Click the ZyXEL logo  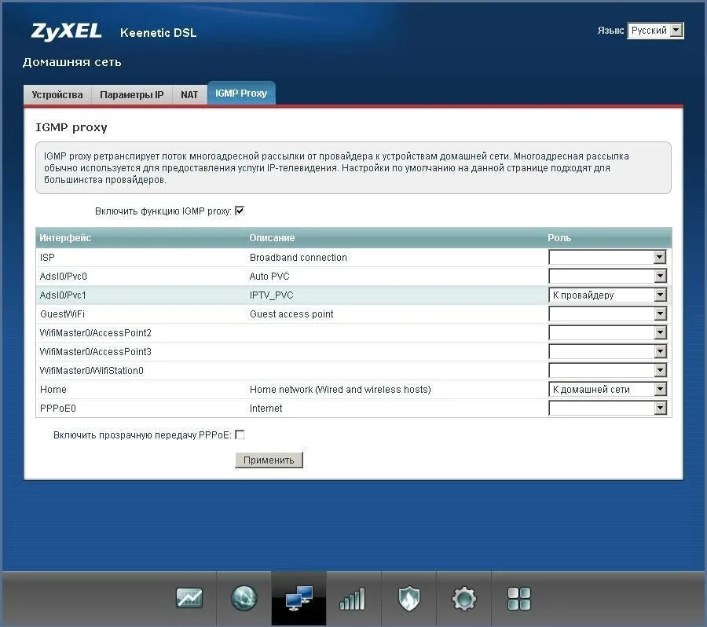click(x=66, y=31)
